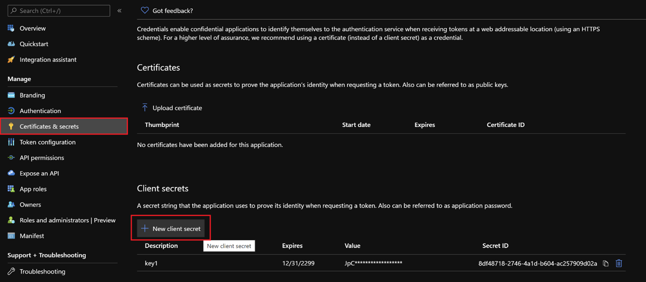
Task: Open the Overview page
Action: pyautogui.click(x=32, y=28)
